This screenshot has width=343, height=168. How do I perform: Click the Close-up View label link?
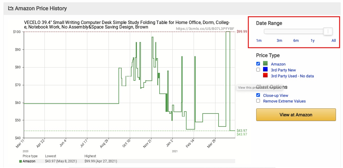[x=276, y=95]
